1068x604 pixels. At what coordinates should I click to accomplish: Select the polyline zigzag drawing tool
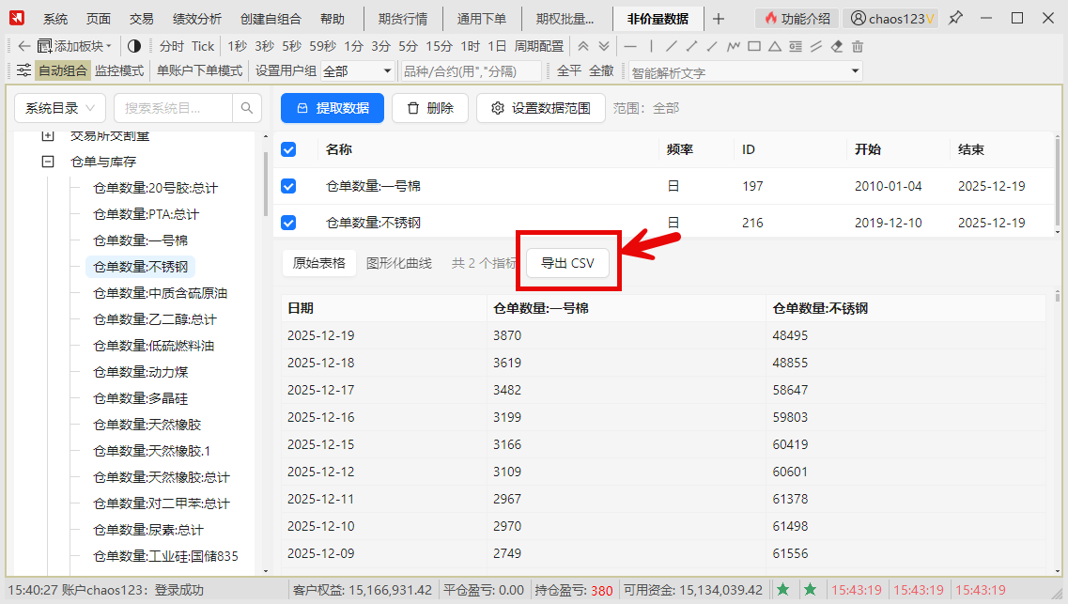pyautogui.click(x=733, y=46)
